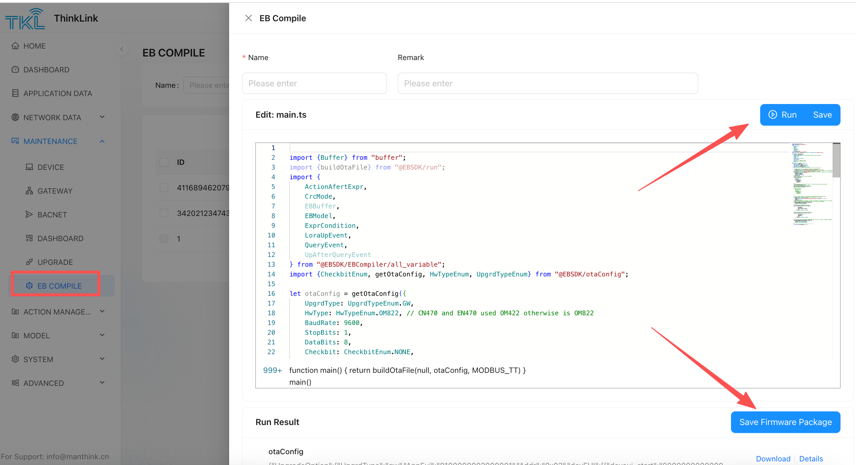Collapse the sidebar with the arrow handle

122,49
